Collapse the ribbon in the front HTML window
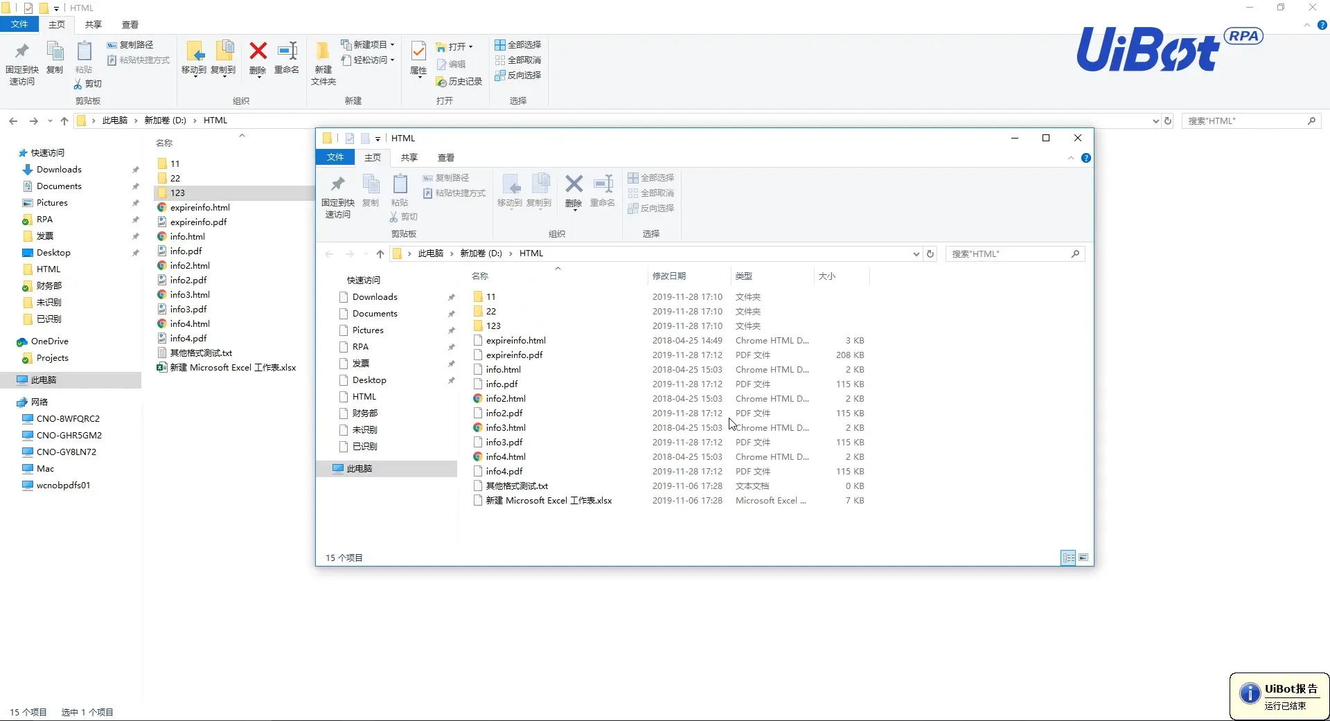The image size is (1330, 721). (1071, 158)
